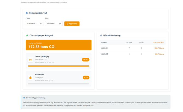This screenshot has width=183, height=112.
Task: Click the shopping bag icon for Purchases
Action: [30, 77]
